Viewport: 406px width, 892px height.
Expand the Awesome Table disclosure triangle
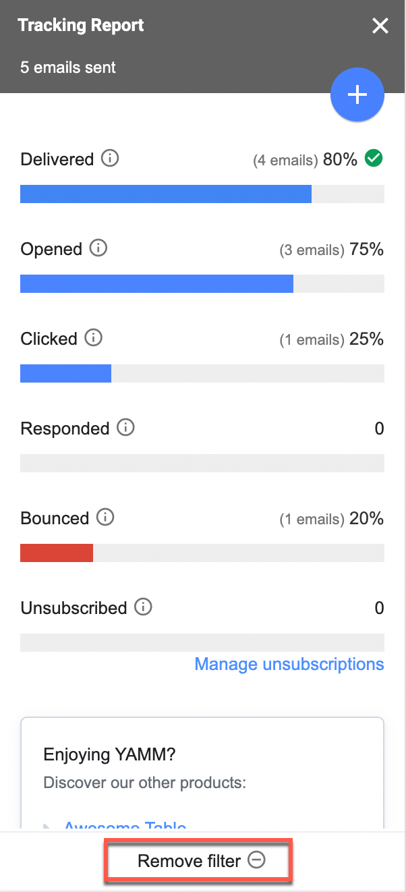click(49, 827)
